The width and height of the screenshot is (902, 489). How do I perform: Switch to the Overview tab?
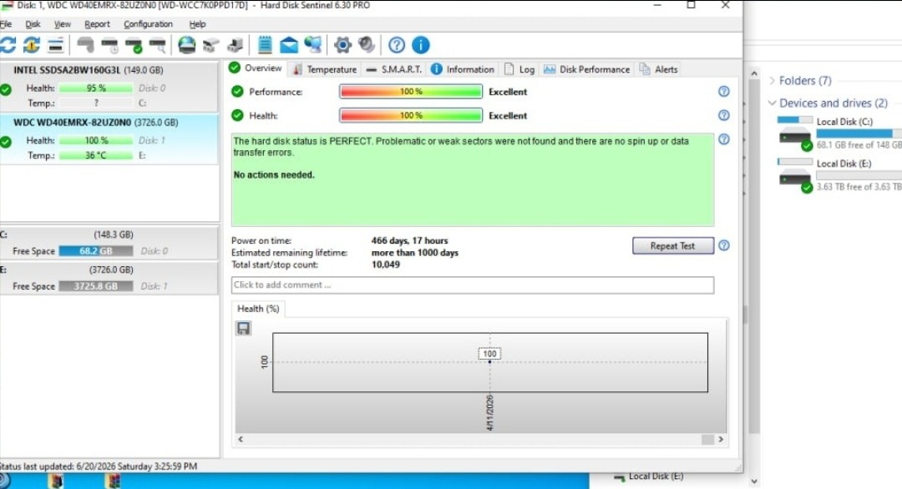pos(256,68)
